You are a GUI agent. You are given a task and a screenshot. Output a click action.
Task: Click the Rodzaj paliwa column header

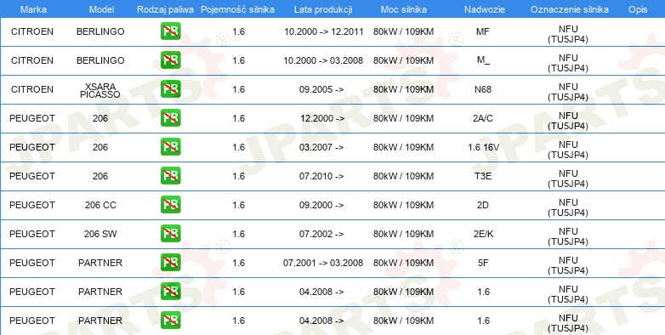tap(166, 9)
